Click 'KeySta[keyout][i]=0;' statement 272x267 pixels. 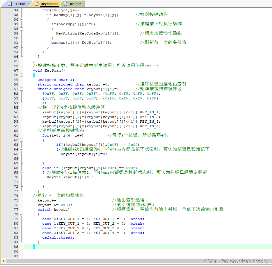pyautogui.click(x=84, y=154)
